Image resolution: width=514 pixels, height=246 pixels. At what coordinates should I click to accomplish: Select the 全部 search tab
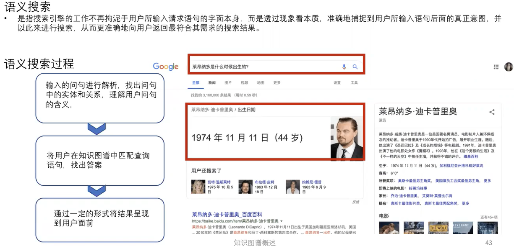[196, 82]
